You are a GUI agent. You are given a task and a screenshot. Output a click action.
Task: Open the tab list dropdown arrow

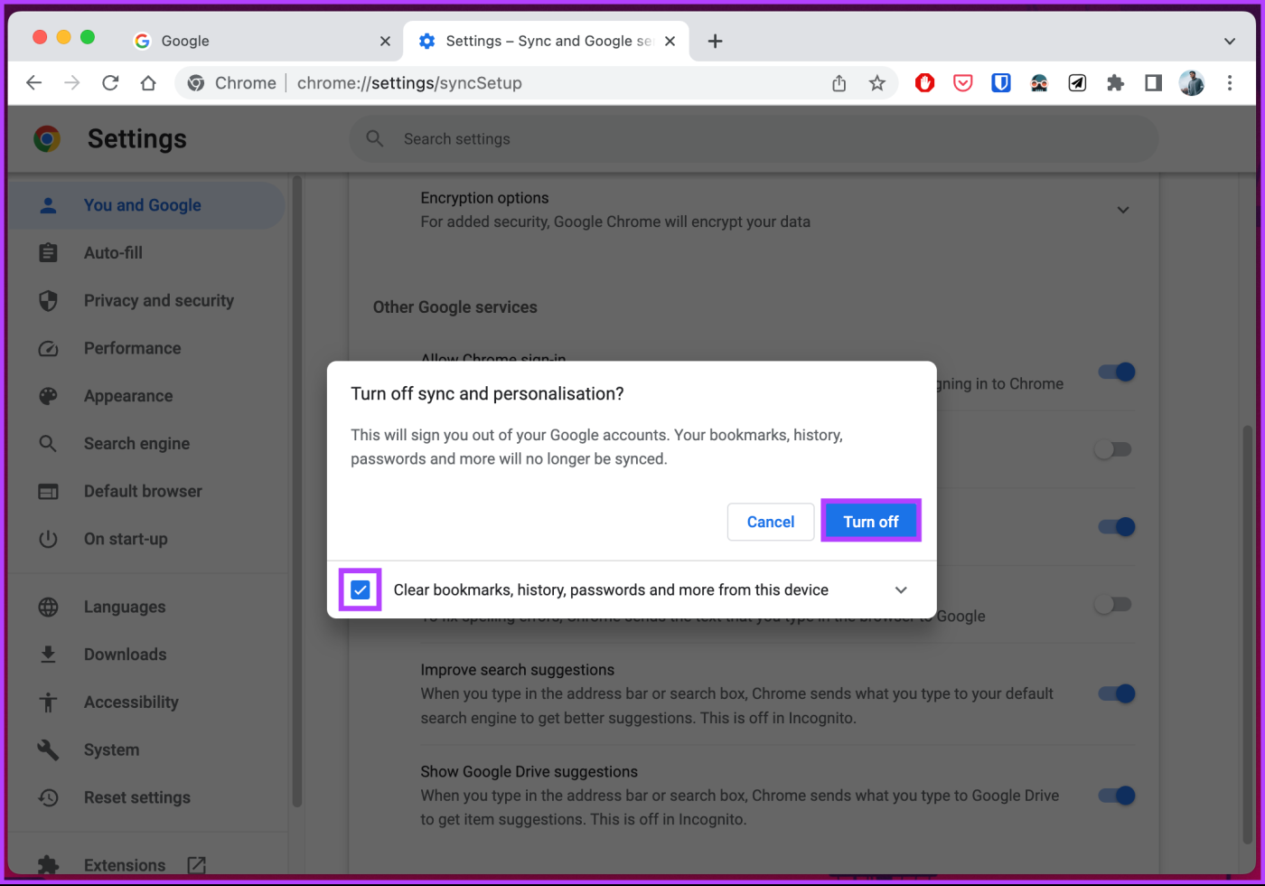pyautogui.click(x=1229, y=41)
